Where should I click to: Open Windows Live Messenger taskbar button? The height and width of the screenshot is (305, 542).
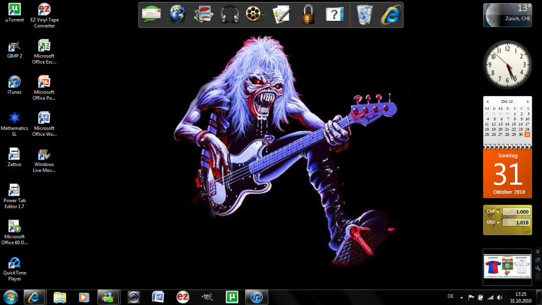[108, 298]
